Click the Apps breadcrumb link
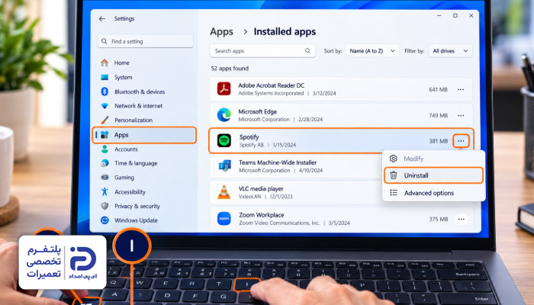Image resolution: width=534 pixels, height=305 pixels. [x=221, y=32]
